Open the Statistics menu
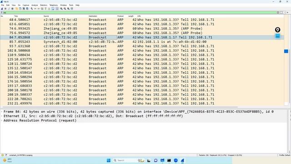Image resolution: width=291 pixels, height=164 pixels. 44,5
